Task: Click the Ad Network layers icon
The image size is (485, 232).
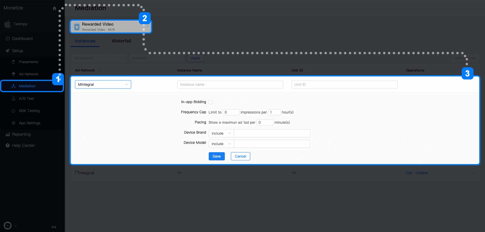Action: coord(13,74)
